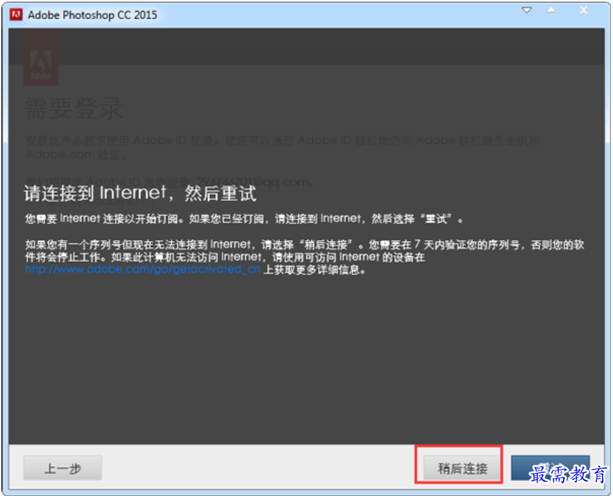Click the Adobe Photoshop CC 2015 title text
613x496 pixels.
point(92,15)
